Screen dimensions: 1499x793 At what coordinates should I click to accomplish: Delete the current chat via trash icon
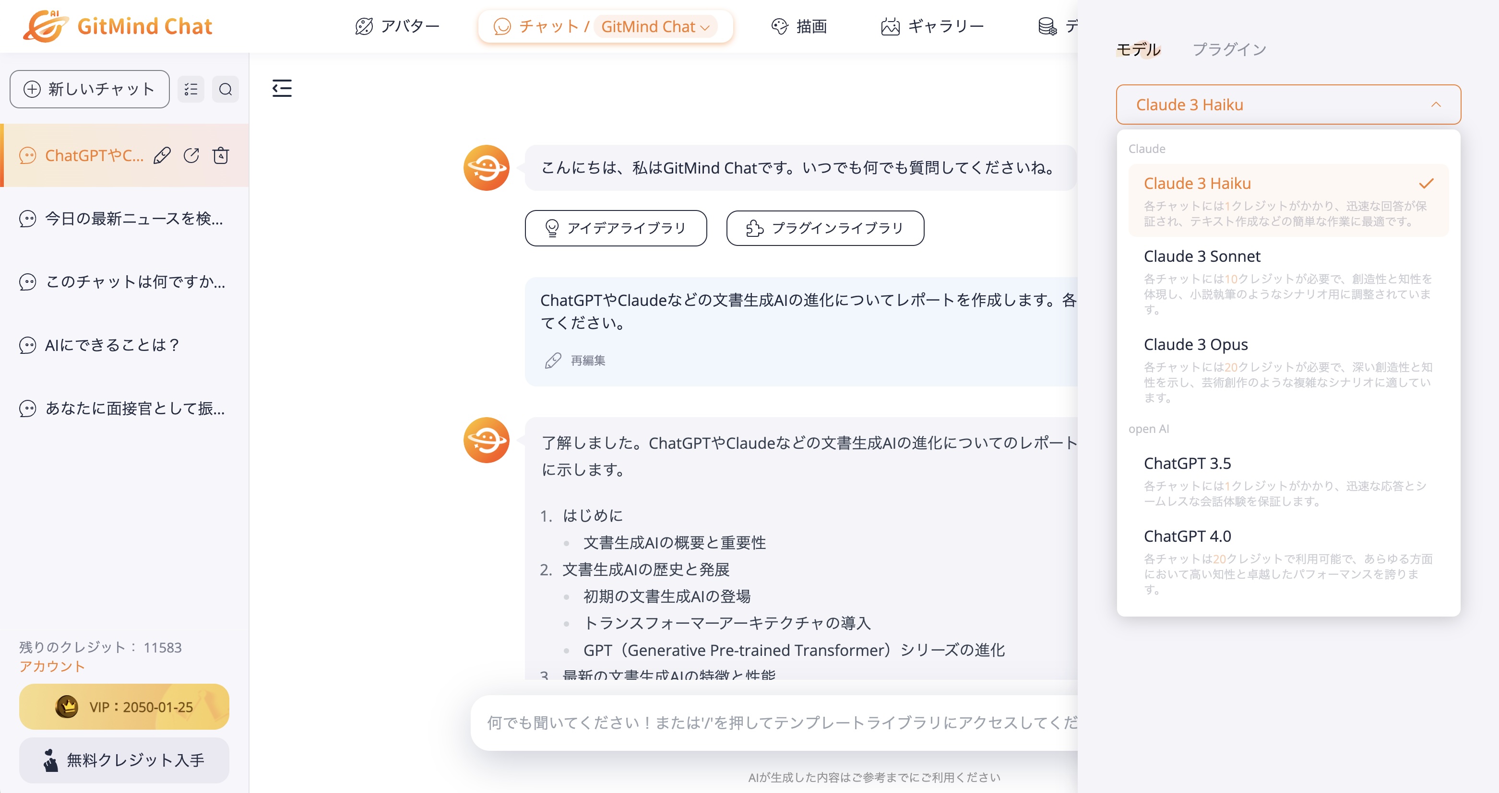[221, 155]
